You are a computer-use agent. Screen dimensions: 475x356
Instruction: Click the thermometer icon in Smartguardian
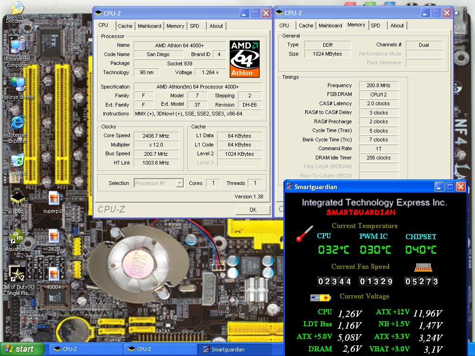coord(304,234)
